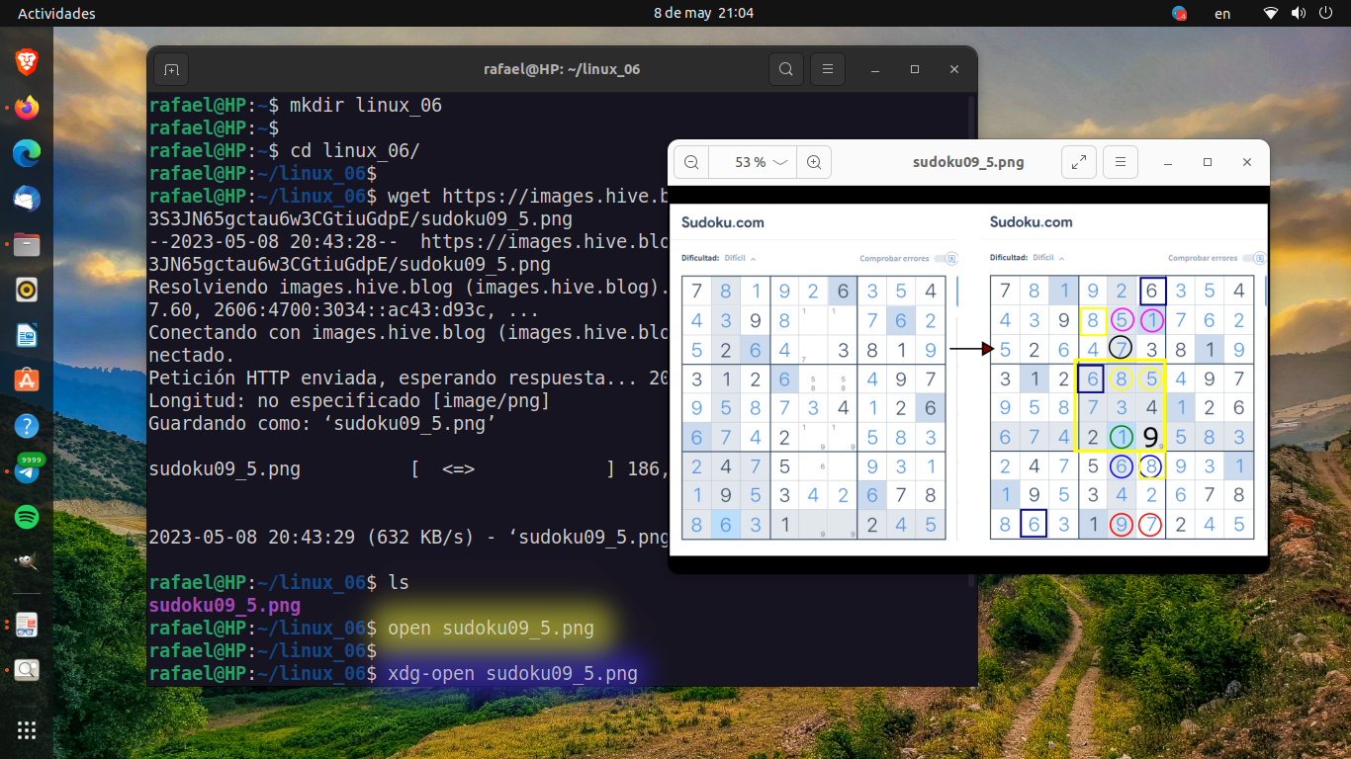Open Ubuntu Software from the dock
The height and width of the screenshot is (759, 1351).
coord(27,380)
